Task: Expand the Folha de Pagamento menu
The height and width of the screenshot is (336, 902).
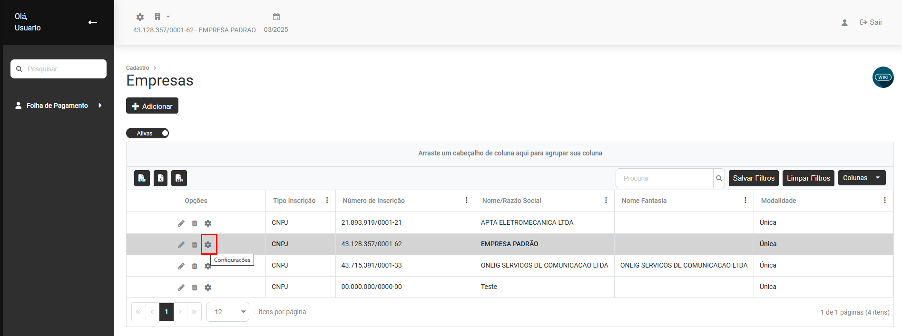Action: [x=58, y=106]
